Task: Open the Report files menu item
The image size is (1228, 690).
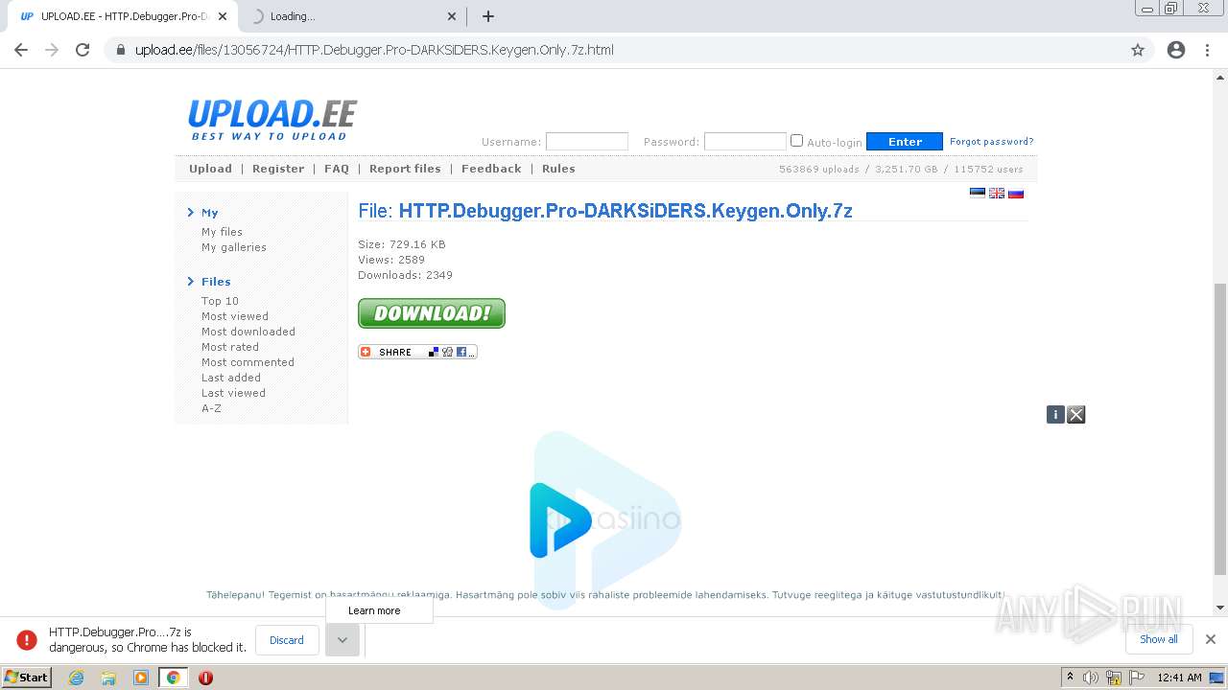Action: [405, 169]
